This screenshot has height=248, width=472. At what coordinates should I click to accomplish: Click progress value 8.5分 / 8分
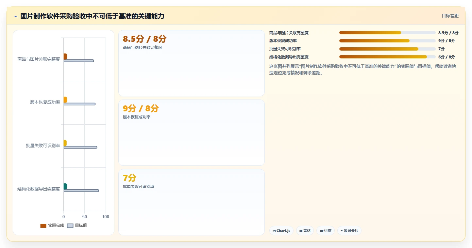[448, 33]
